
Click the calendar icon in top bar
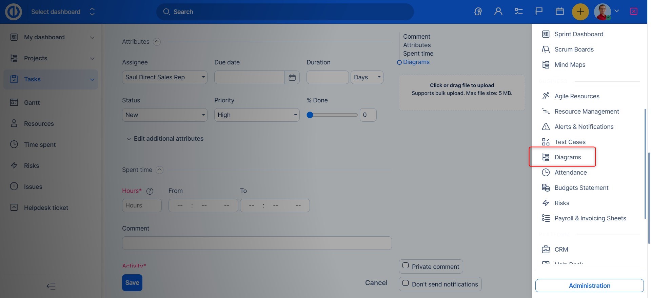559,12
